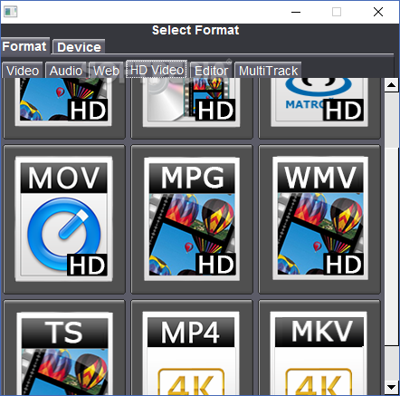Switch to the Format tab
400x396 pixels.
24,46
